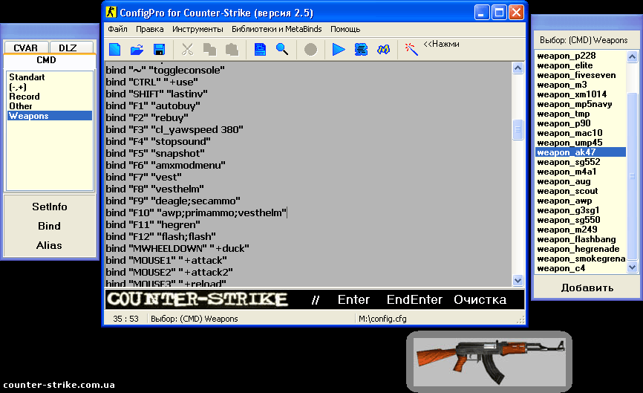643x393 pixels.
Task: Open the Правка menu
Action: point(150,29)
